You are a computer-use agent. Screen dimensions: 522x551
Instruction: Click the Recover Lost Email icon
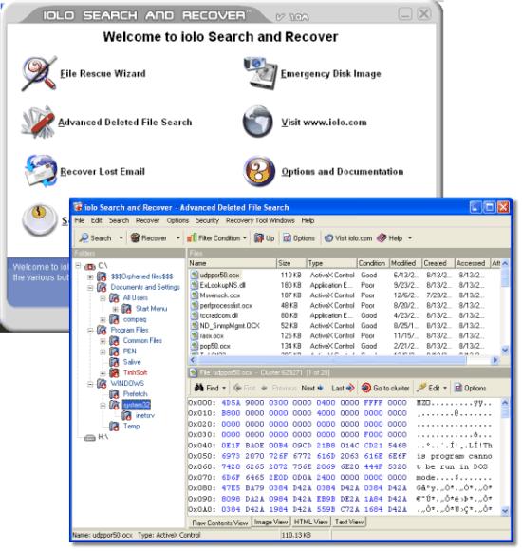tap(41, 171)
